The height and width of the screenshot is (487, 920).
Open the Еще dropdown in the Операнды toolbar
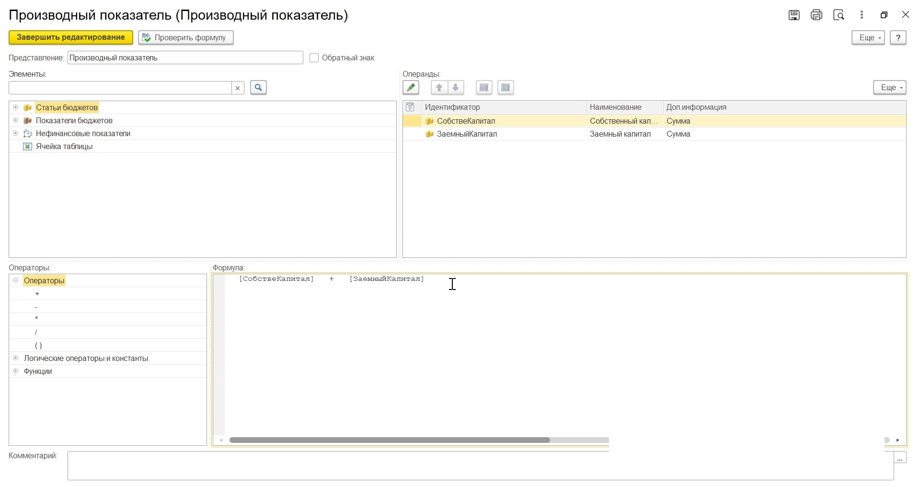pos(890,87)
